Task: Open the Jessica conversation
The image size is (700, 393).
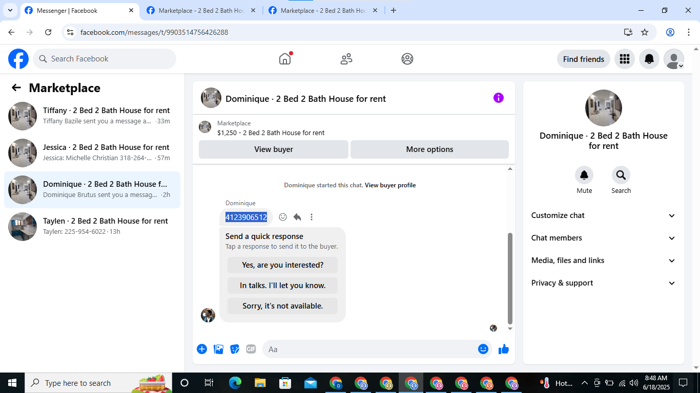Action: [x=92, y=153]
